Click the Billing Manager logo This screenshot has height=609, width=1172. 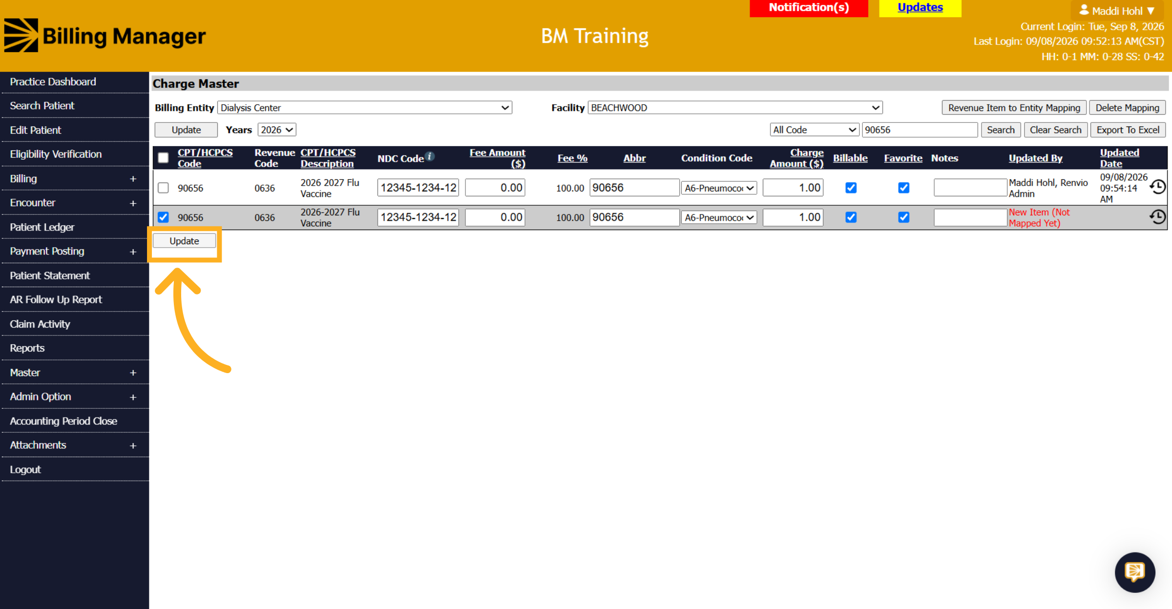pyautogui.click(x=105, y=36)
